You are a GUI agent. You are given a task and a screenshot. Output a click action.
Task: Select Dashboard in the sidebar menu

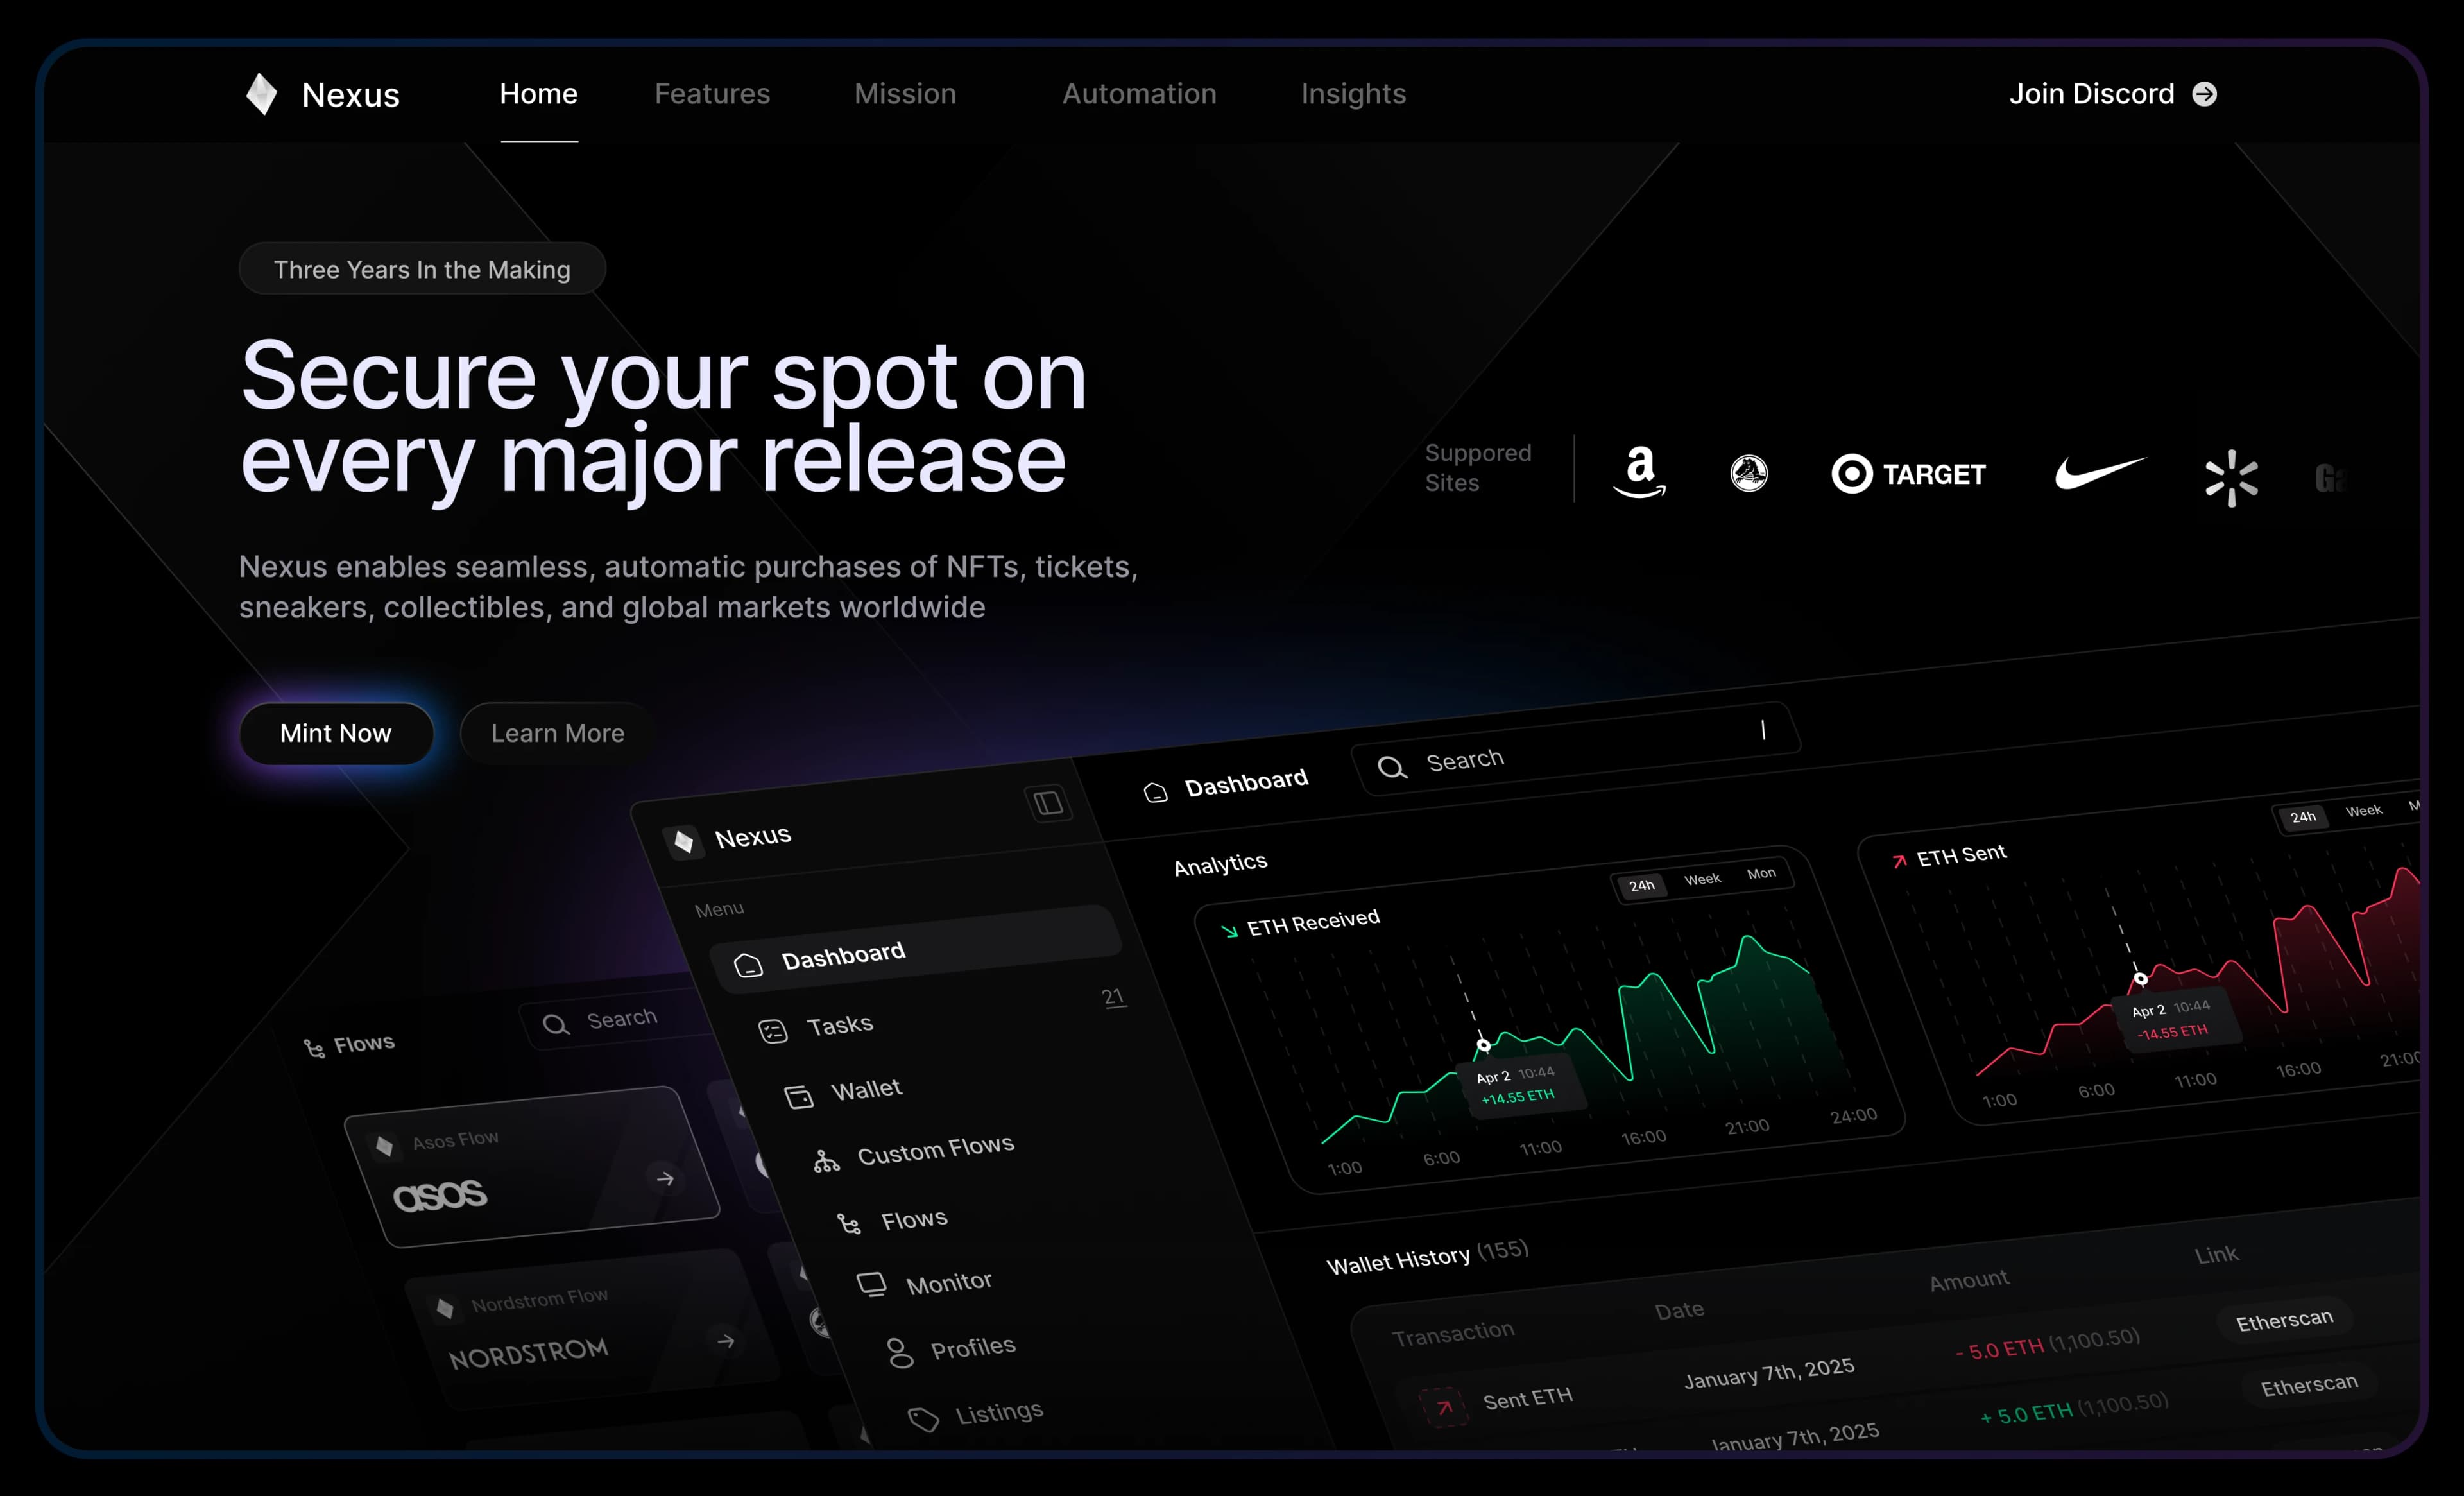tap(915, 950)
